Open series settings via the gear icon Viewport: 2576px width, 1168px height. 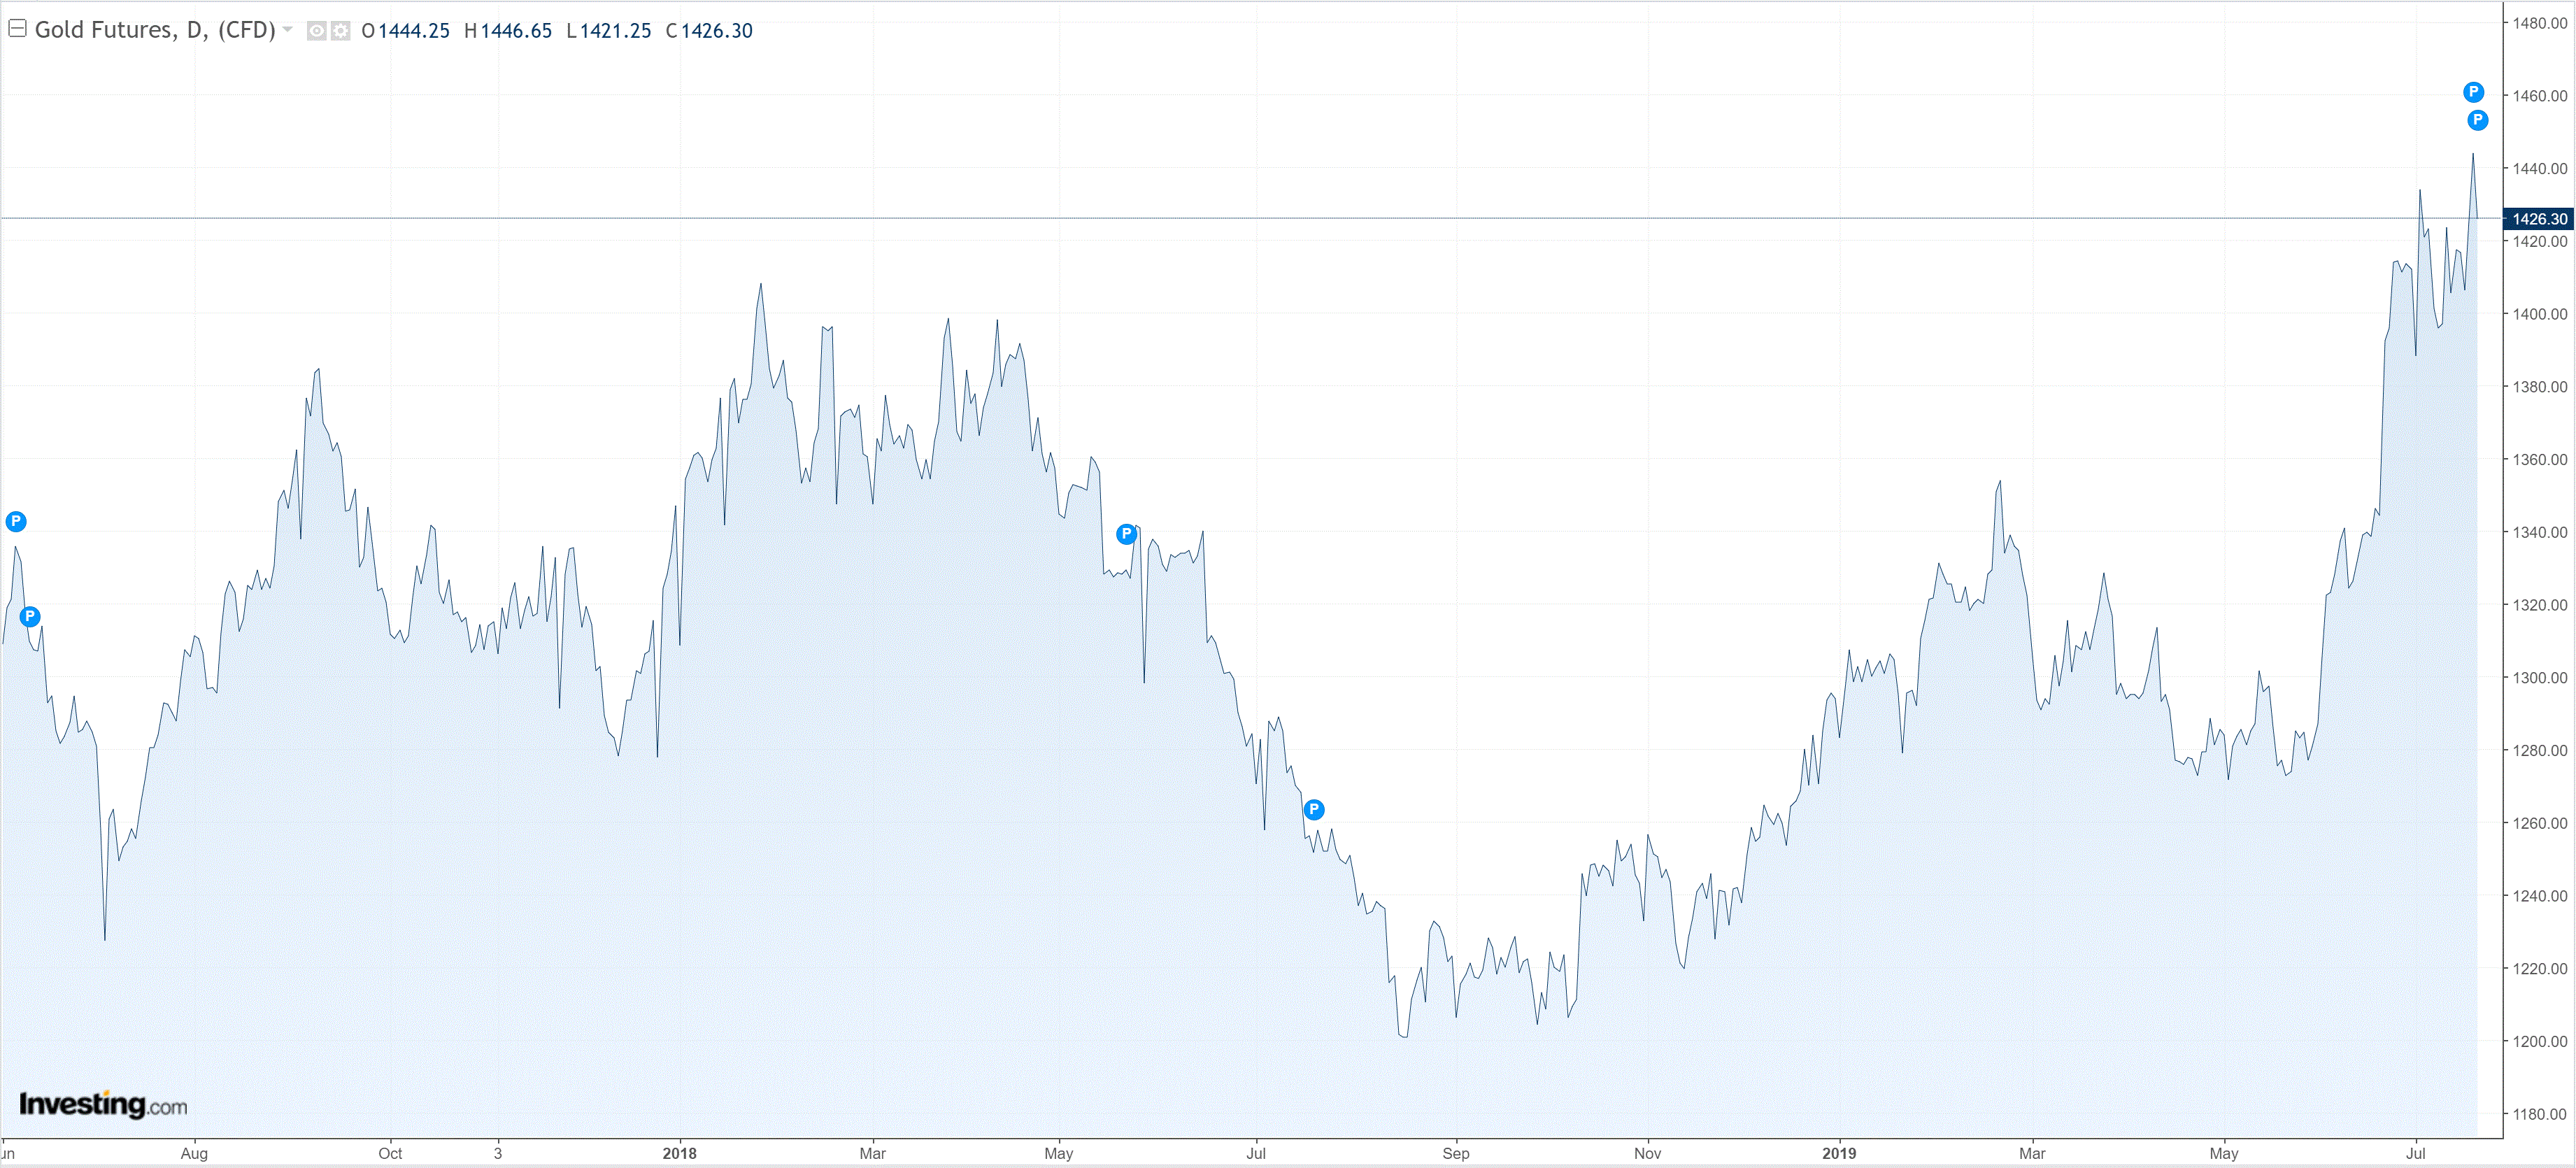[340, 31]
